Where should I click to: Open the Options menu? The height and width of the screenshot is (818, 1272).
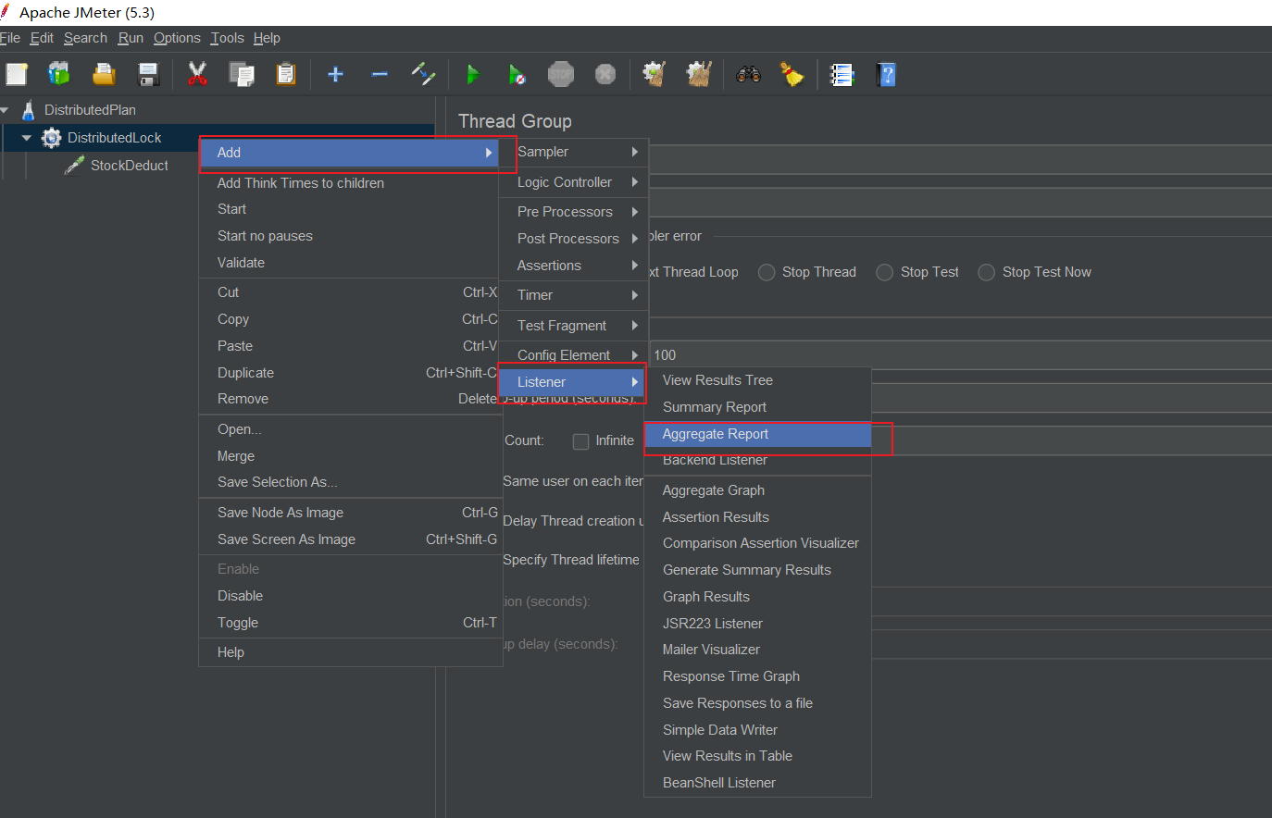[x=177, y=38]
